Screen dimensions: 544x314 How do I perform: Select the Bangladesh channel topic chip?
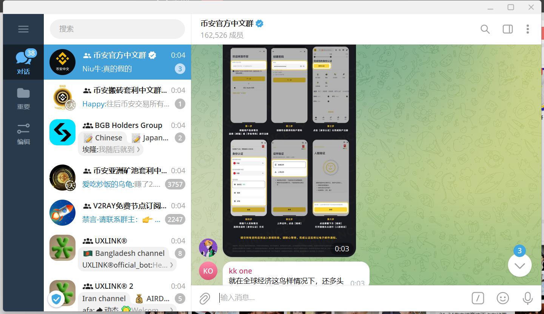pyautogui.click(x=124, y=253)
